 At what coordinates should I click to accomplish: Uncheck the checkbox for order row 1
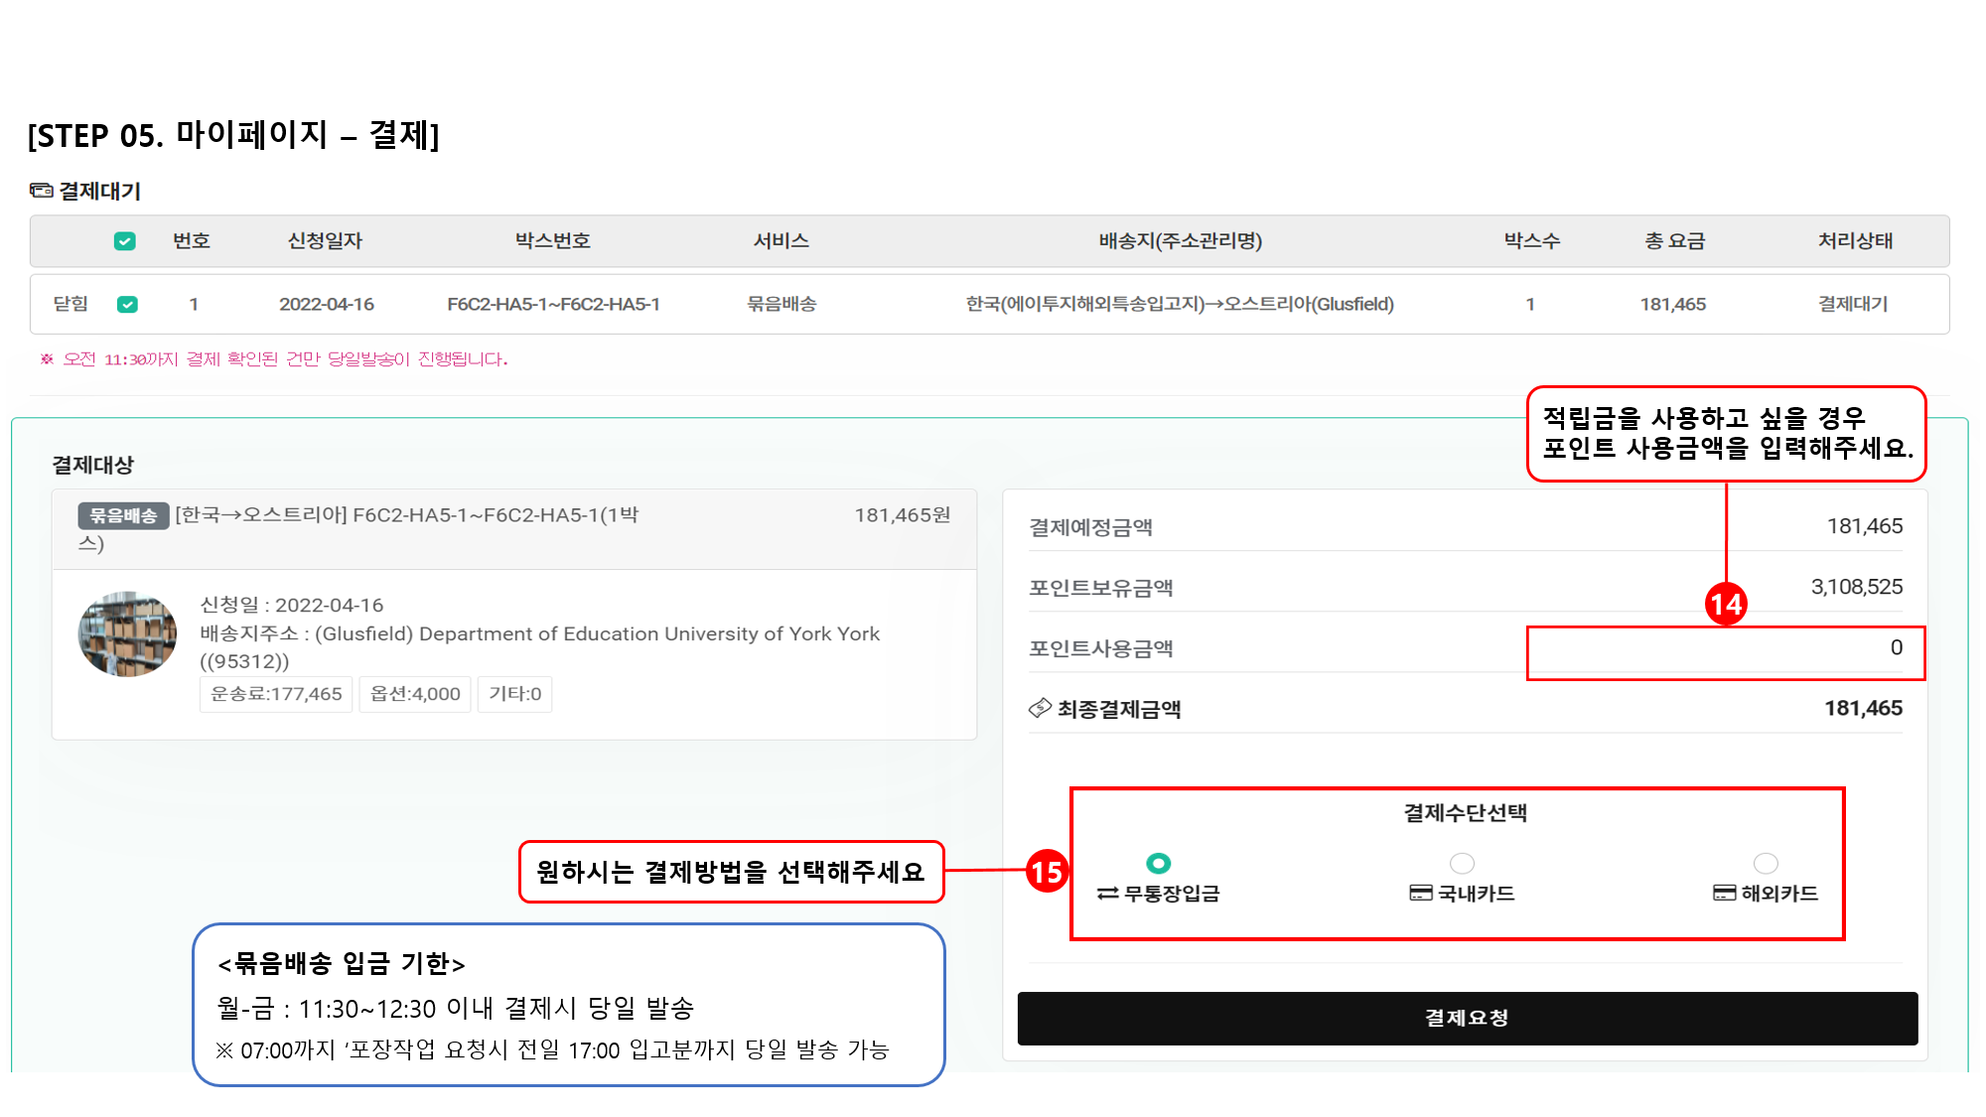pos(127,304)
